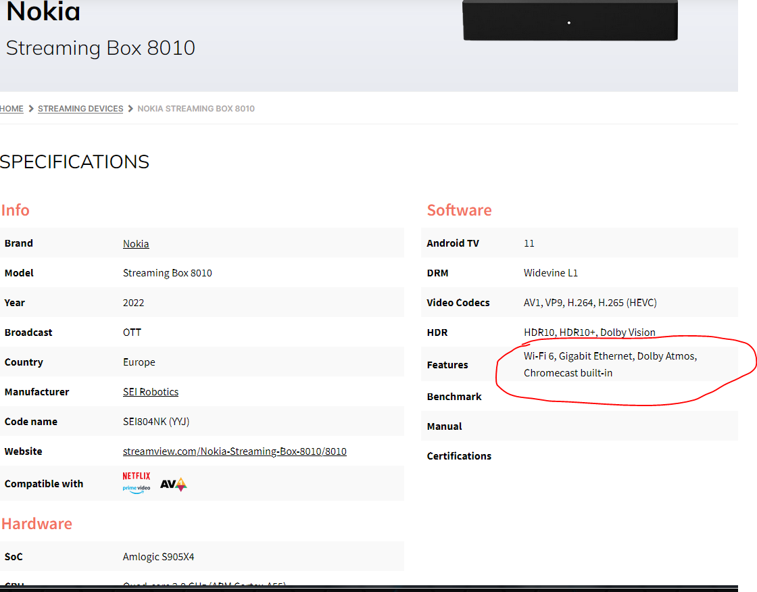Click the Hardware section heading
This screenshot has height=592, width=757.
[36, 524]
